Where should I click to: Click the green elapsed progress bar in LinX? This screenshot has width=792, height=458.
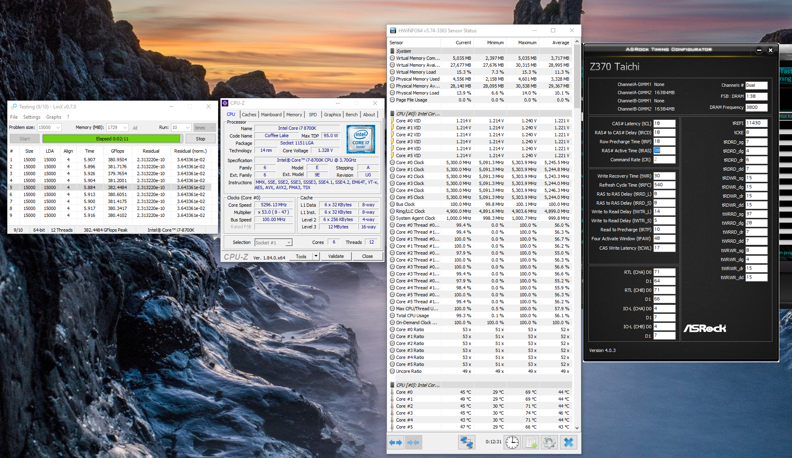(112, 139)
